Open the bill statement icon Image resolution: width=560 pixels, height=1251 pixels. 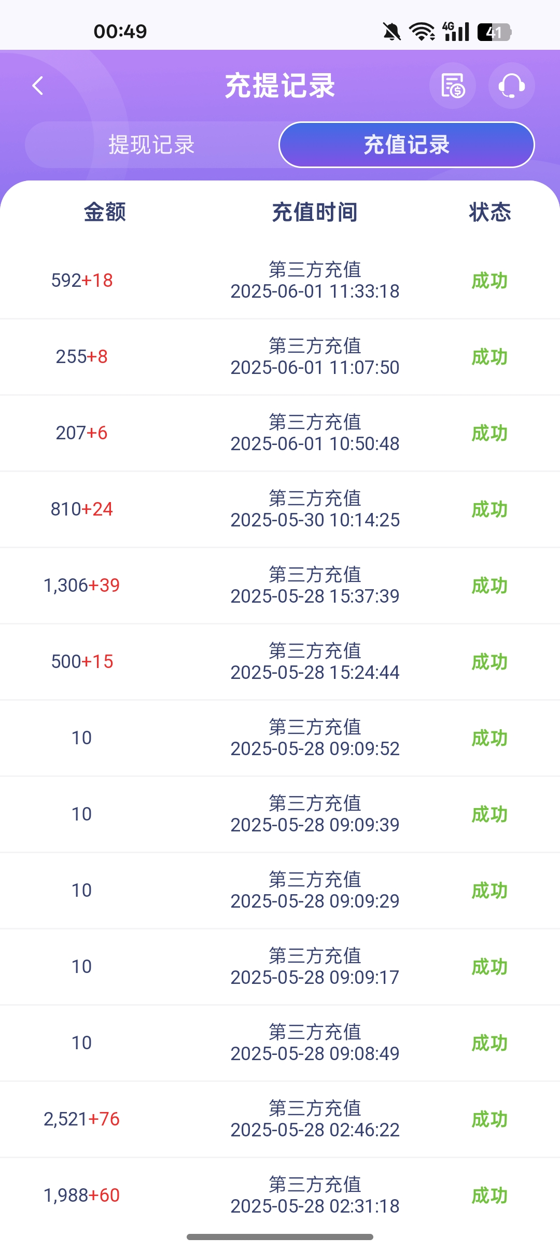[453, 86]
